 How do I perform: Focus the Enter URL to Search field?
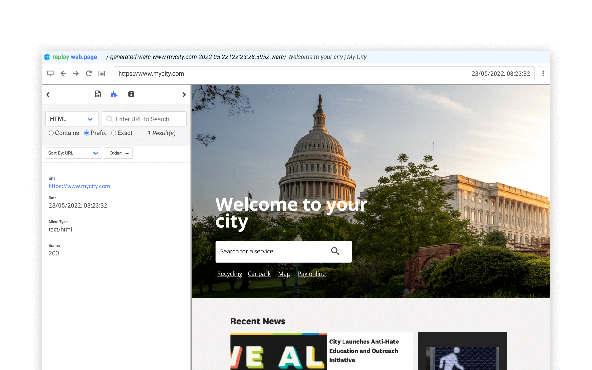(x=144, y=119)
